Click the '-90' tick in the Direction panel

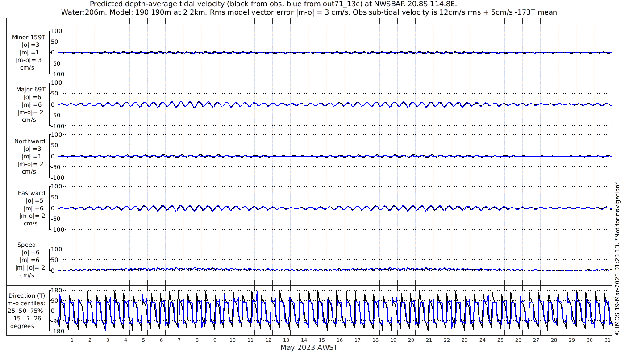tap(55, 321)
